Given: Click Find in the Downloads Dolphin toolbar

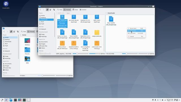Looking at the screenshot, I should [60, 10].
